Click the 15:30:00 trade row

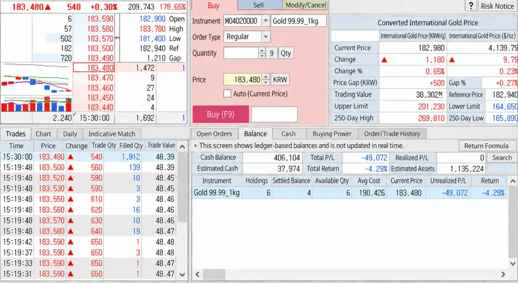(x=88, y=157)
